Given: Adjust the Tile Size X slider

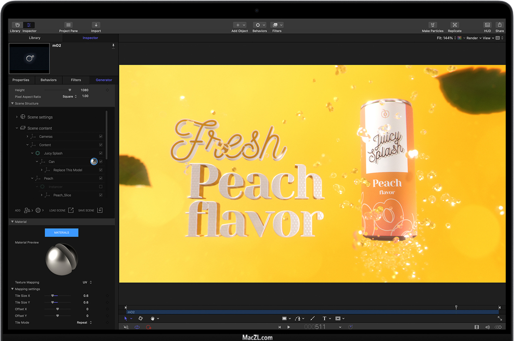Looking at the screenshot, I should [53, 296].
